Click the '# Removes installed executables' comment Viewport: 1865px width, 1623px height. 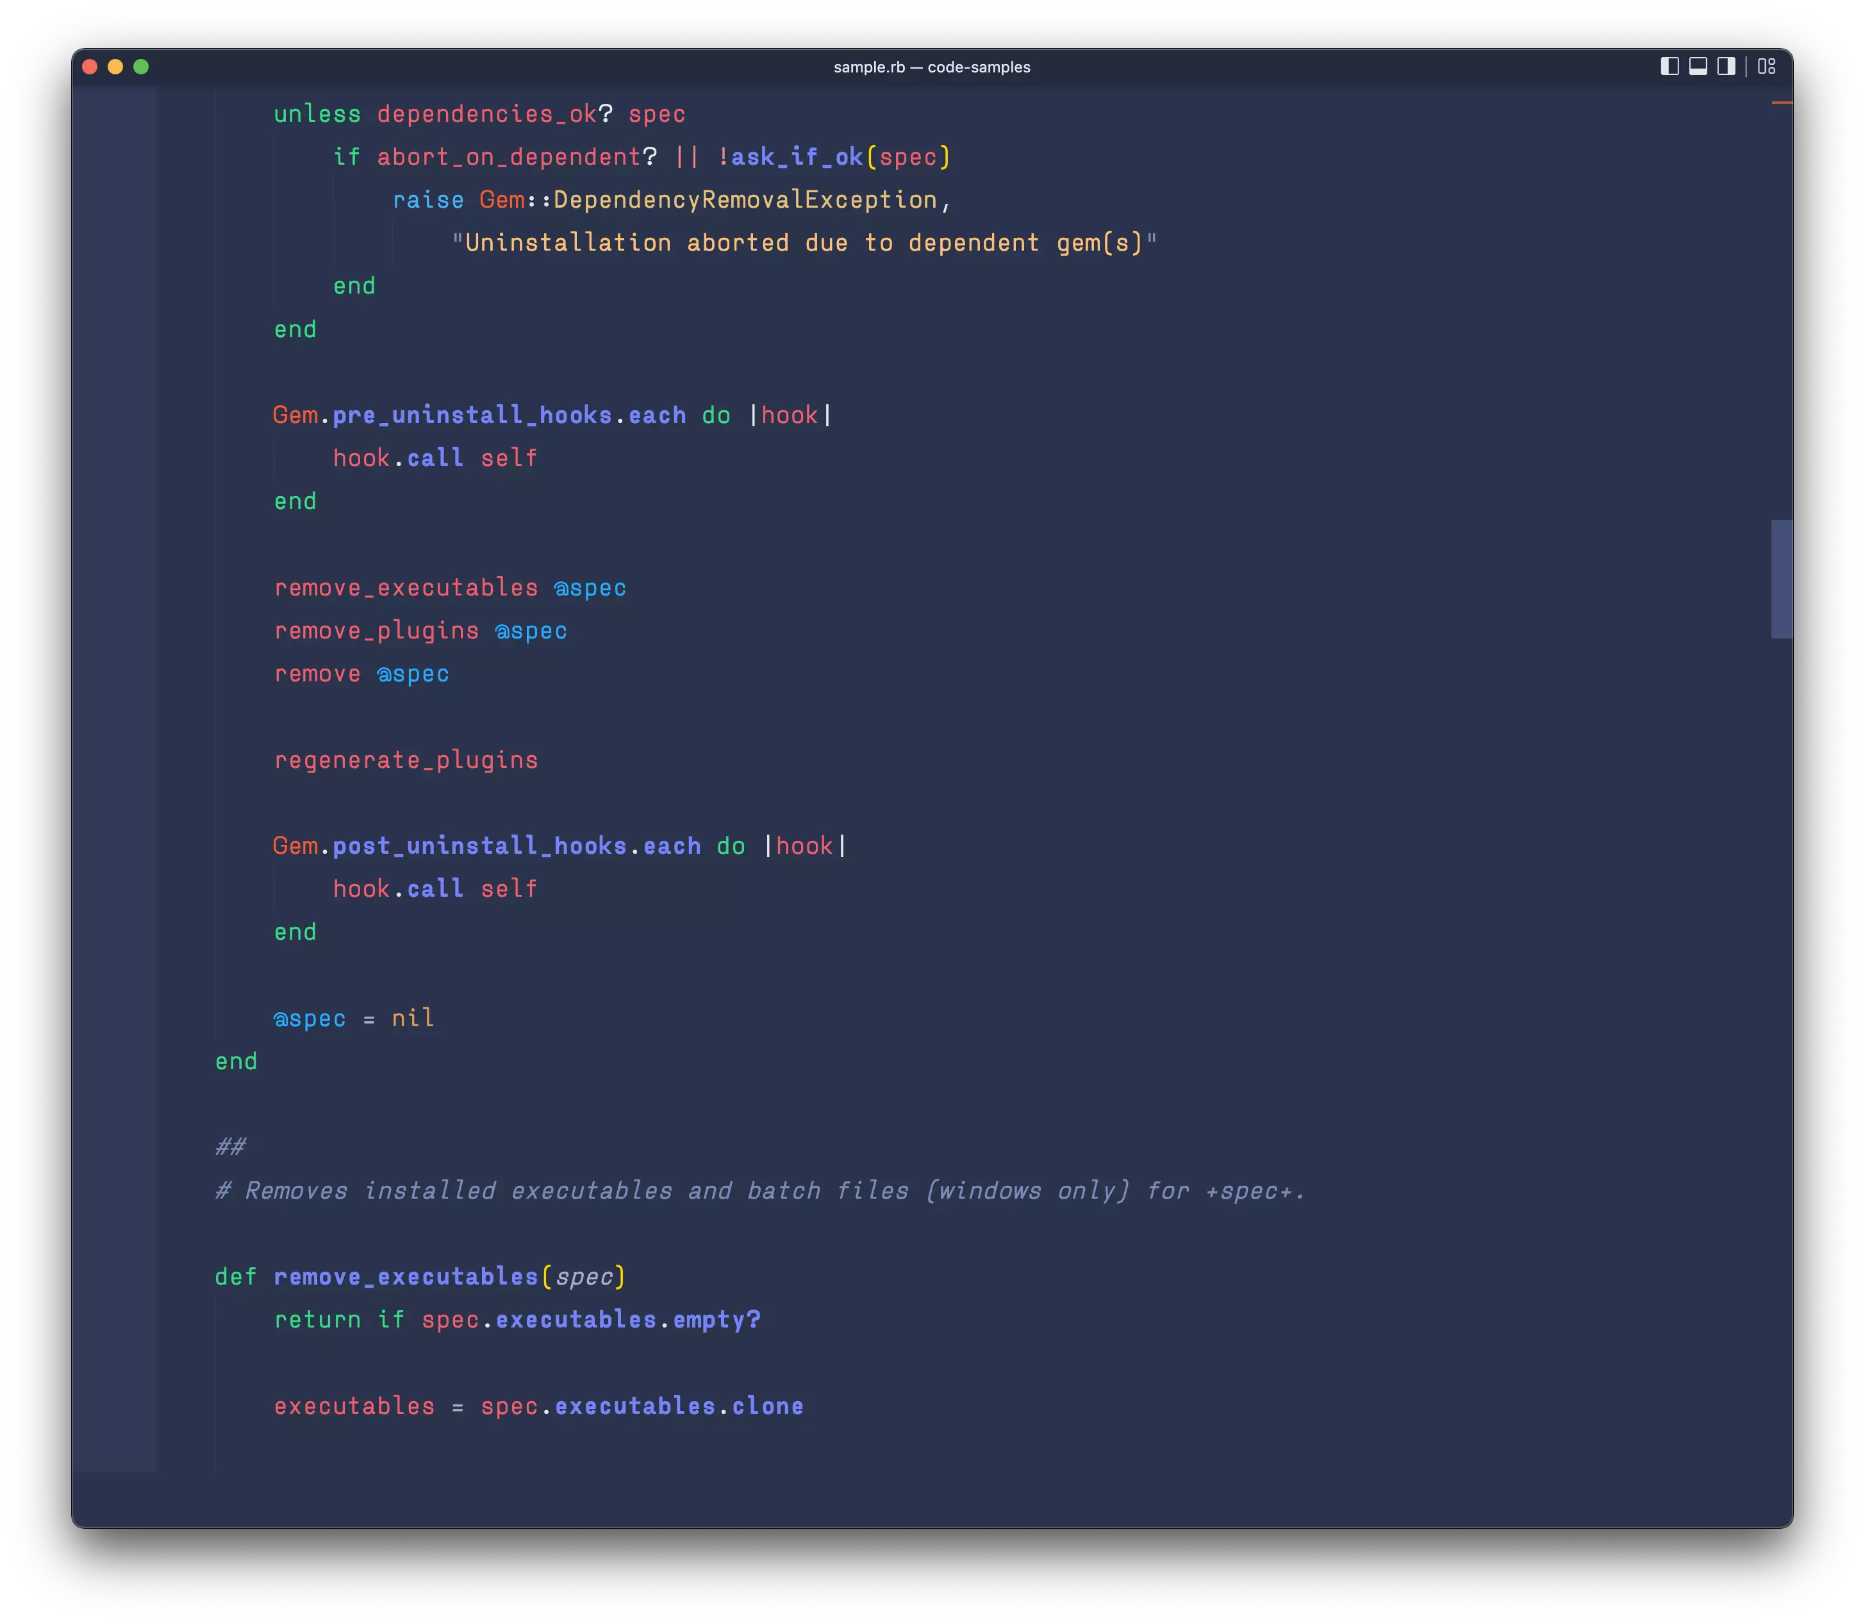click(759, 1190)
